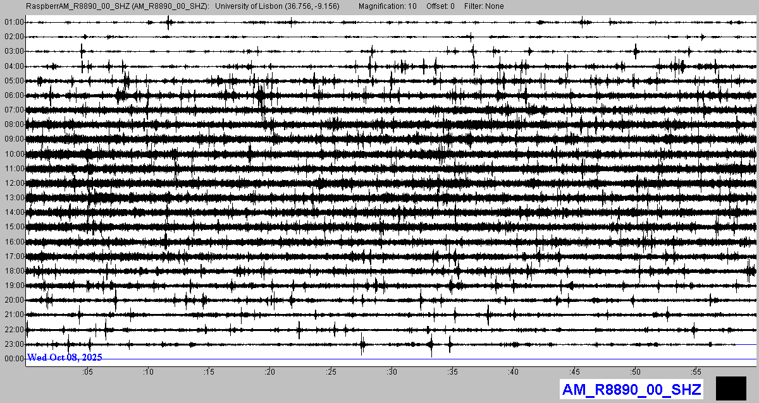Select the 13:00 hour trace label

point(13,198)
